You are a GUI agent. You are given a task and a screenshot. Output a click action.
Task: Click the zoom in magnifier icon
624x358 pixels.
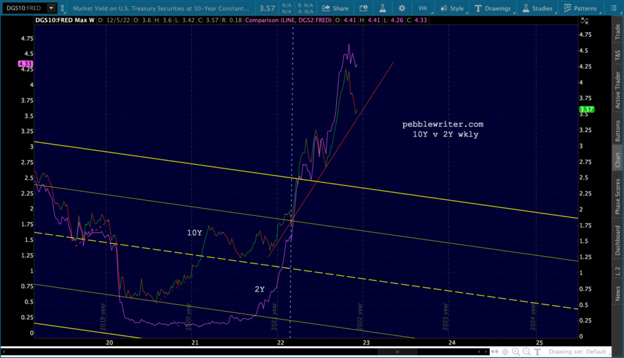516,352
